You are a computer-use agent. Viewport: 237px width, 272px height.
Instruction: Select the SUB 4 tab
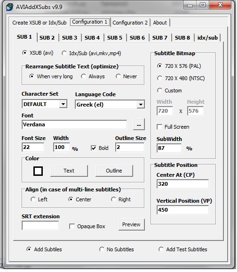click(92, 38)
